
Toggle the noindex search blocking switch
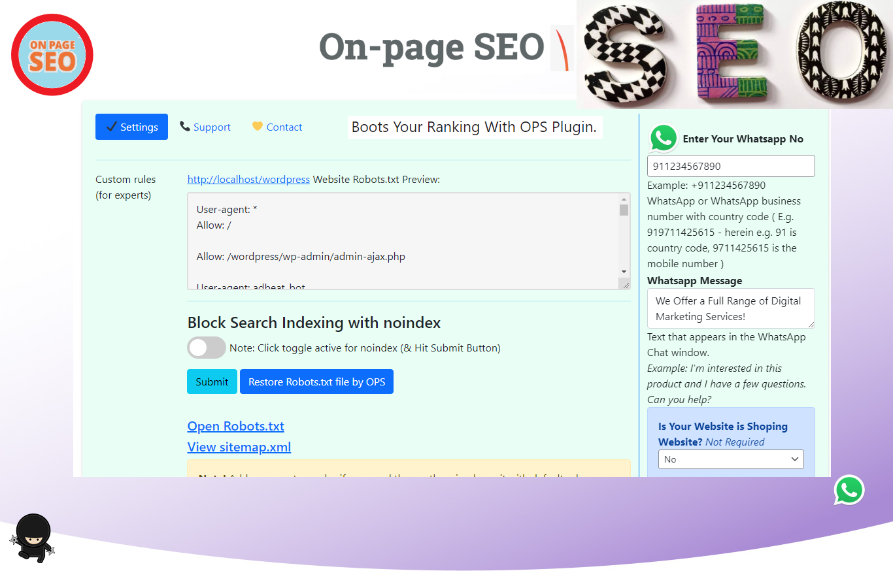coord(207,348)
